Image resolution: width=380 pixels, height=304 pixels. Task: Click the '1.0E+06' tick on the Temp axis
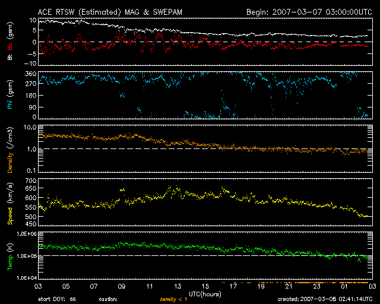(x=27, y=234)
